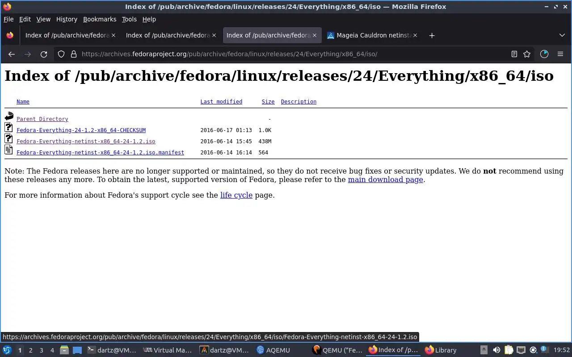The width and height of the screenshot is (572, 357).
Task: Open the Firefox hamburger application menu
Action: 560,54
